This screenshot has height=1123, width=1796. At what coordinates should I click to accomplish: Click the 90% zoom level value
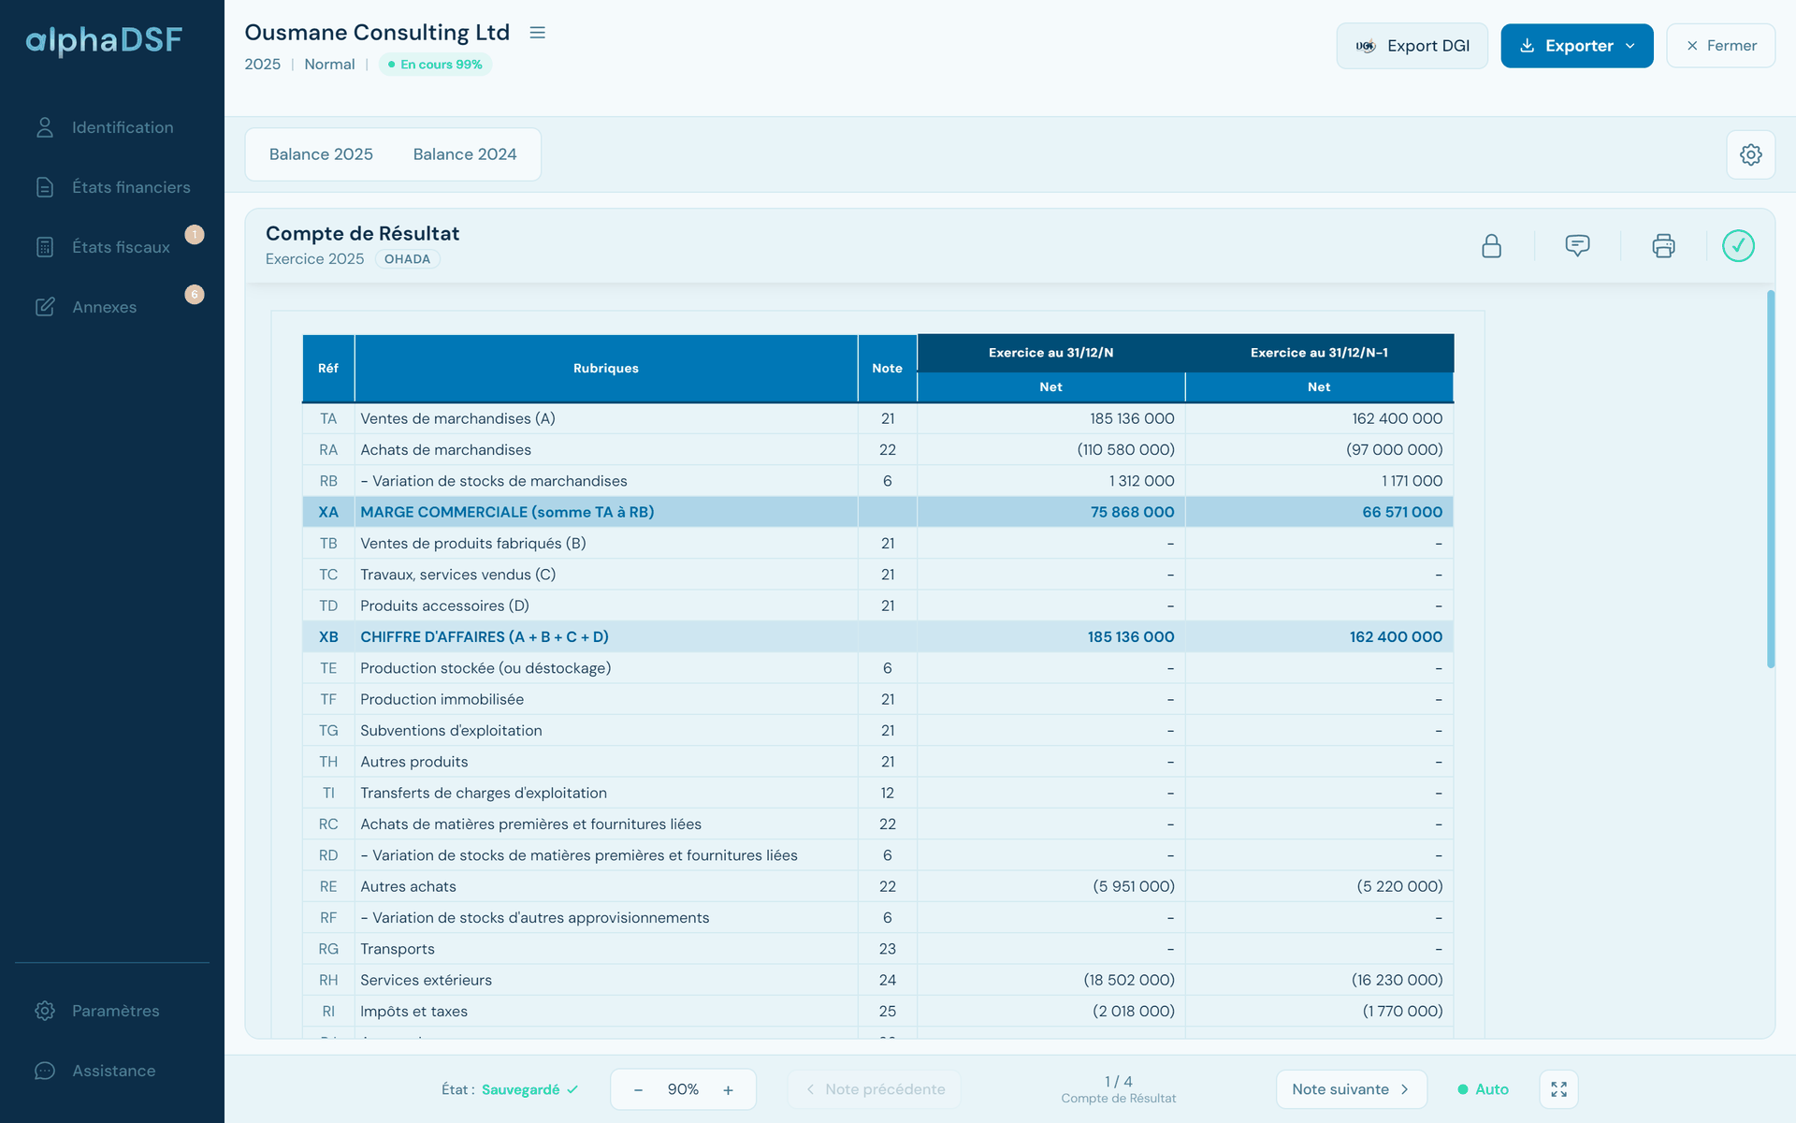click(683, 1090)
